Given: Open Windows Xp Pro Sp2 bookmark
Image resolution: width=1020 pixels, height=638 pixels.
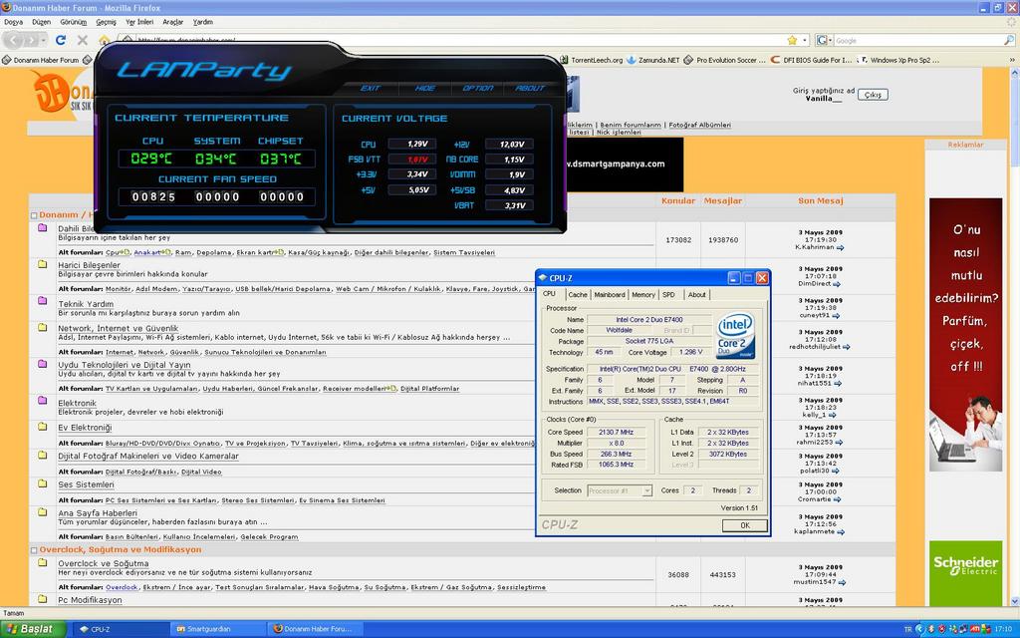Looking at the screenshot, I should 899,60.
